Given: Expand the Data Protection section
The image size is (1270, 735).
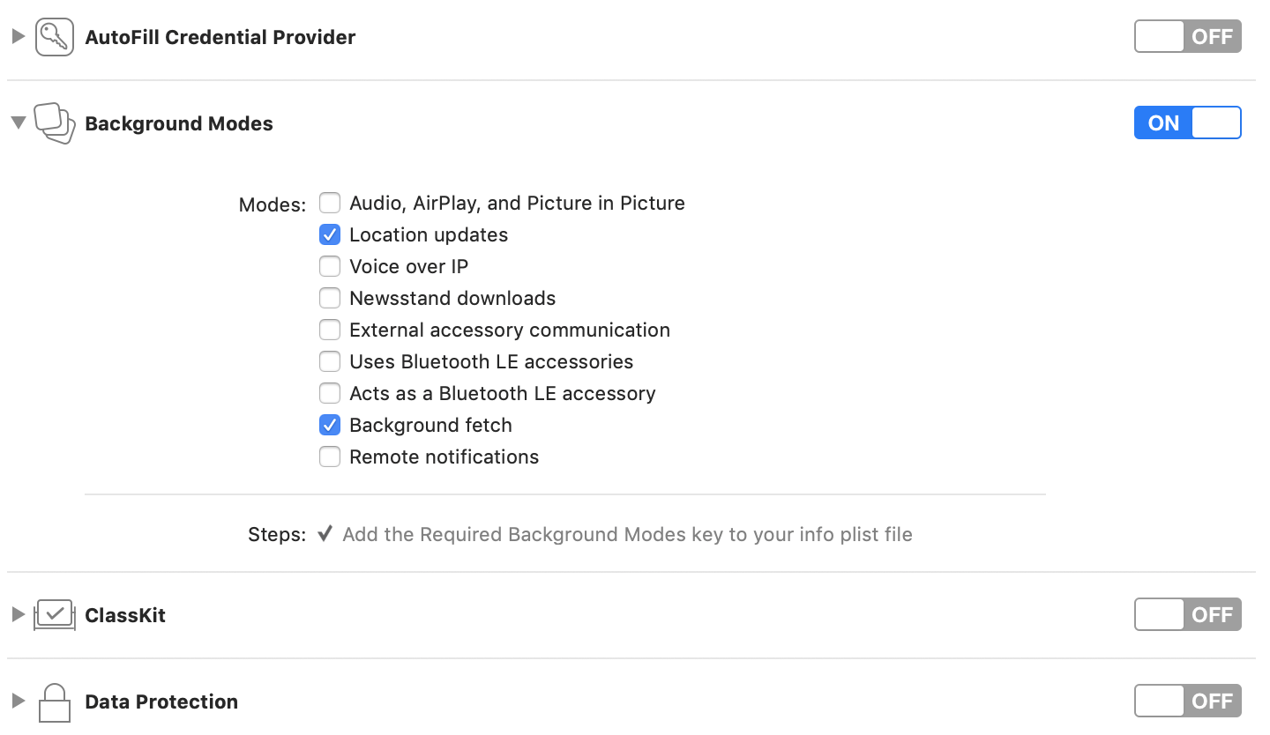Looking at the screenshot, I should click(x=18, y=702).
